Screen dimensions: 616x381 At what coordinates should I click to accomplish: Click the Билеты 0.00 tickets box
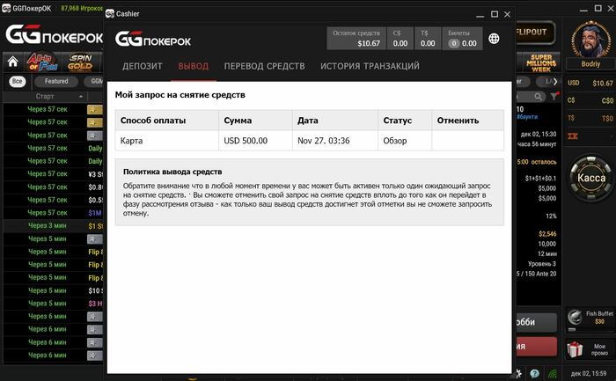click(462, 38)
